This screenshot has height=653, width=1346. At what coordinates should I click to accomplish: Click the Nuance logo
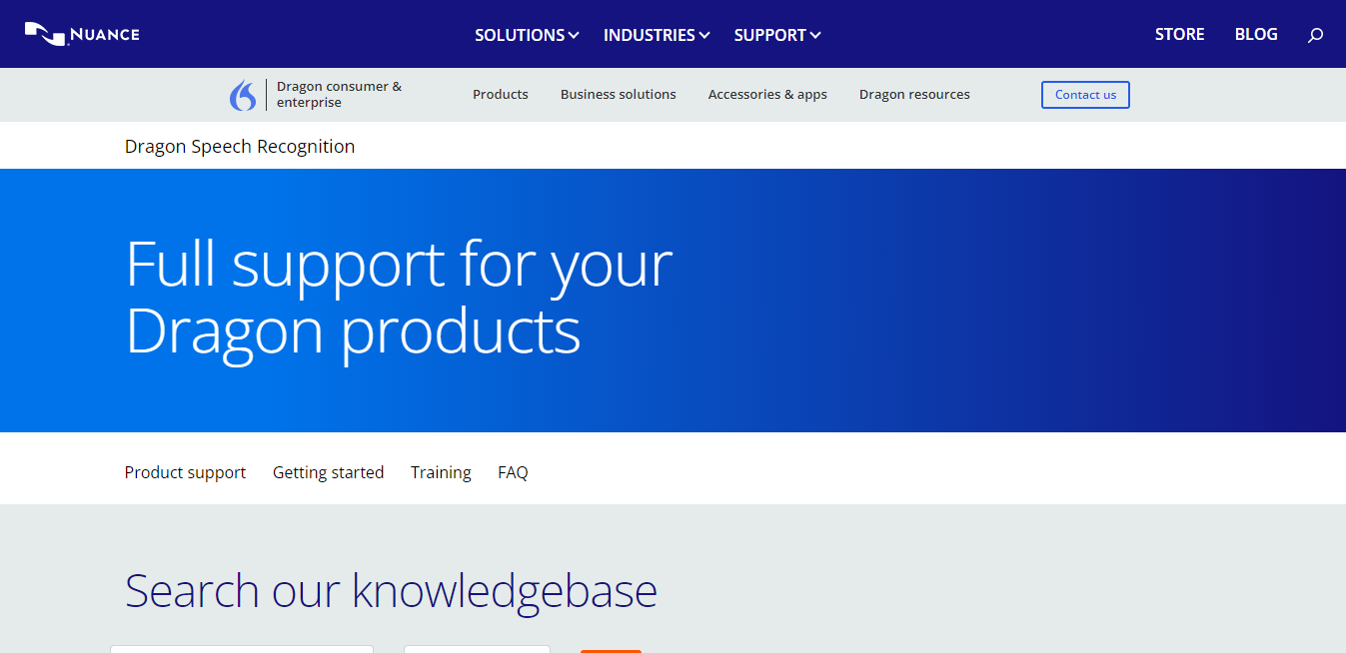click(82, 34)
